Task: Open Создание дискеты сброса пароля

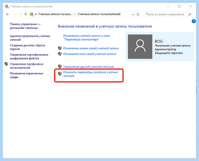Action: (x=28, y=47)
